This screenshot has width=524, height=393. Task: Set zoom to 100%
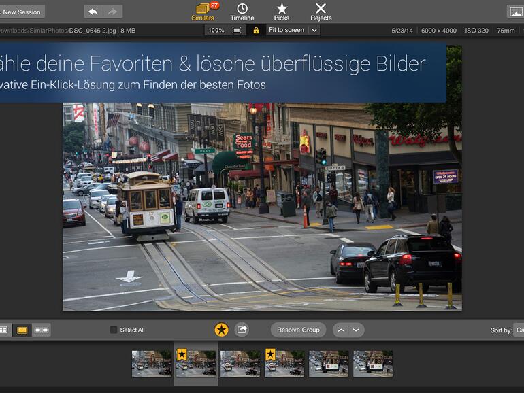(216, 31)
